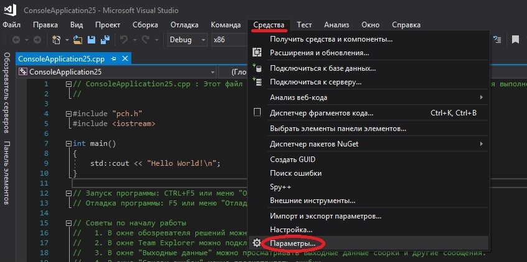Expand the Диспетчер пакетов NuGet submenu arrow
The height and width of the screenshot is (262, 527).
pyautogui.click(x=482, y=144)
